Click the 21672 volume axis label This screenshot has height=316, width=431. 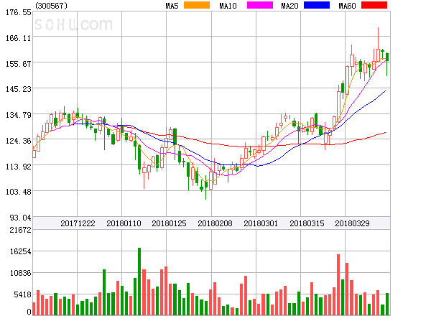(21, 230)
